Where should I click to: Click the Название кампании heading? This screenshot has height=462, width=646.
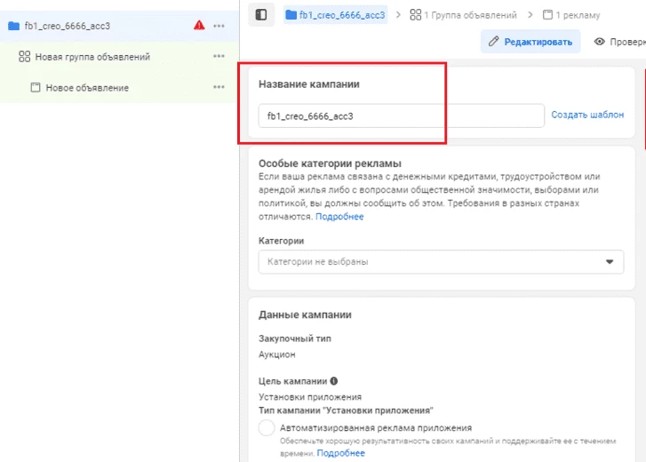tap(309, 84)
